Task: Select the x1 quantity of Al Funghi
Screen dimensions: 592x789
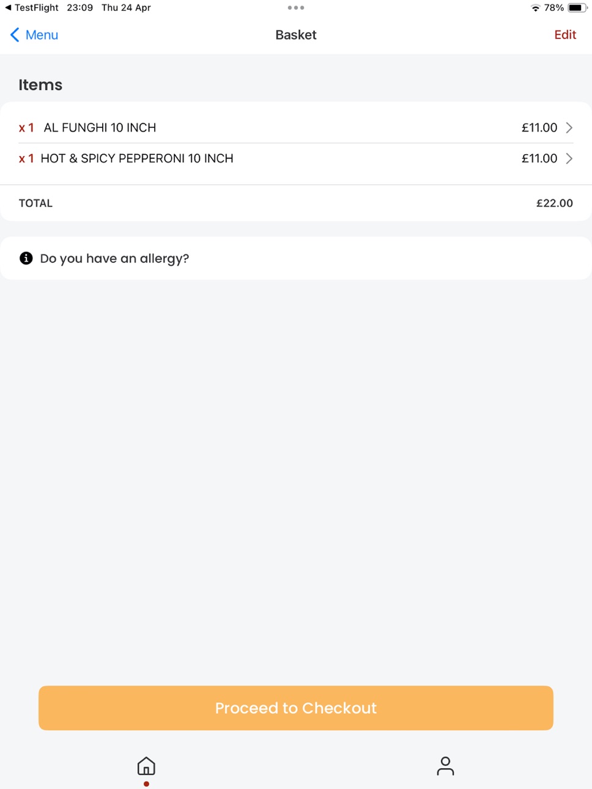Action: click(x=26, y=128)
